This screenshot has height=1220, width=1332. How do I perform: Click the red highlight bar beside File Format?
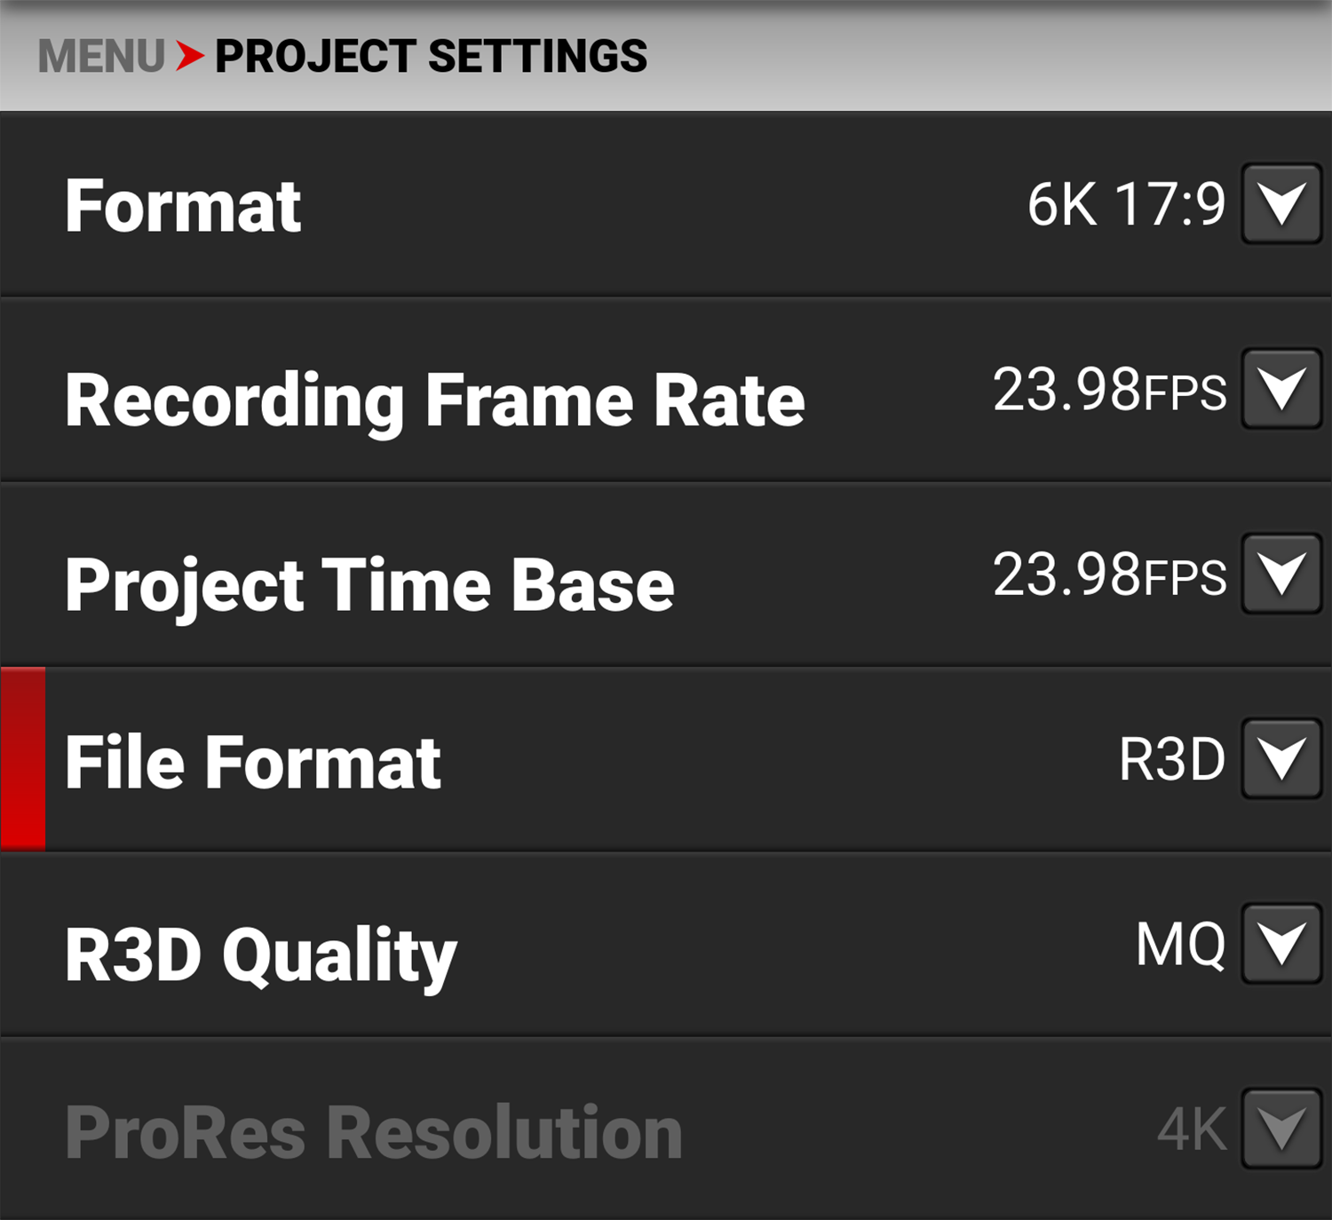(23, 759)
